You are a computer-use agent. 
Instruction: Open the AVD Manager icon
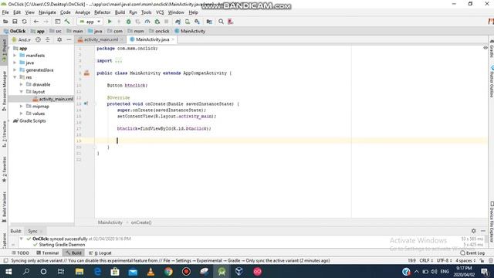[x=188, y=22]
